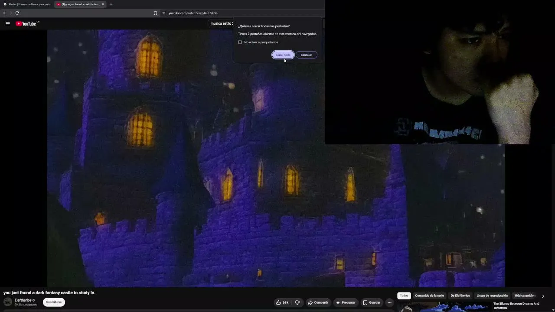Like the video with thumbs-up button
This screenshot has height=312, width=555.
tap(282, 302)
